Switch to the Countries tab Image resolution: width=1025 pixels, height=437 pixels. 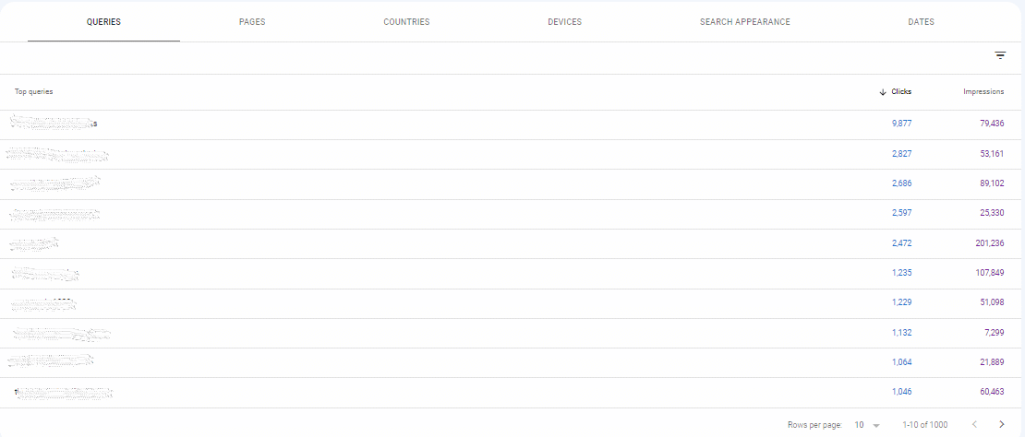(x=406, y=22)
